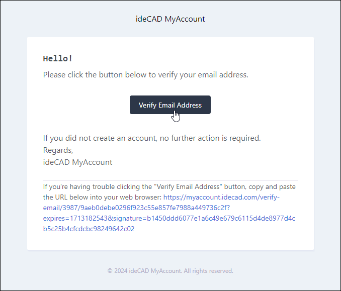Click the Verify Email Address button
The width and height of the screenshot is (341, 291).
(x=170, y=105)
